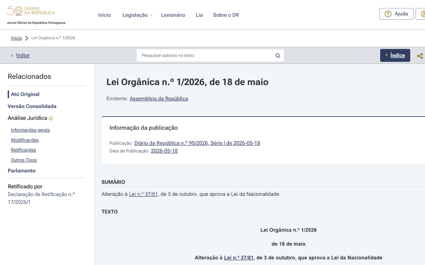The image size is (425, 265).
Task: Open the Retificações link
Action: [x=23, y=150]
